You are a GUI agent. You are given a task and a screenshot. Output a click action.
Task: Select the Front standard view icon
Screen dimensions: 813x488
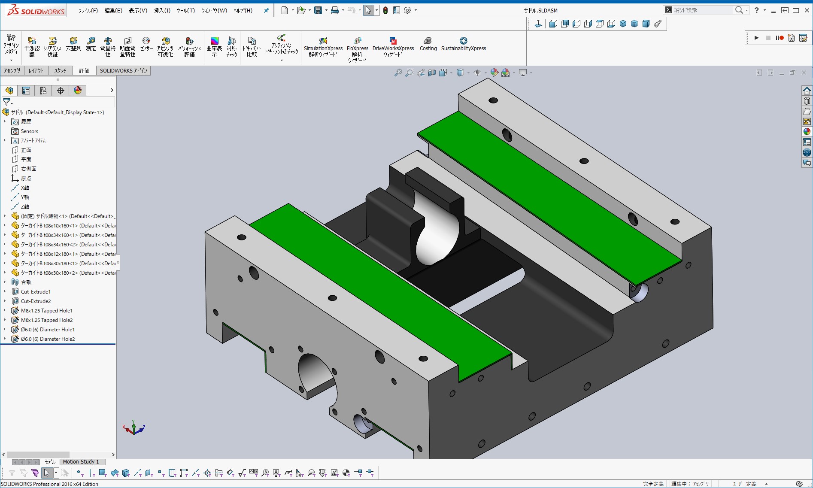553,24
